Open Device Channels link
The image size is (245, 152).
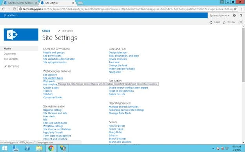118,59
